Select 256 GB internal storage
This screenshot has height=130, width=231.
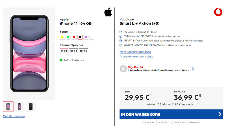point(83,51)
